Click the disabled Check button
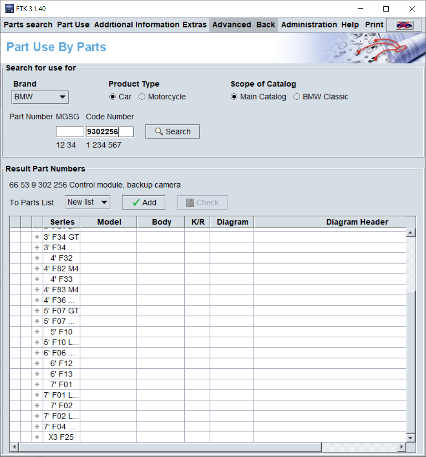 (x=202, y=203)
